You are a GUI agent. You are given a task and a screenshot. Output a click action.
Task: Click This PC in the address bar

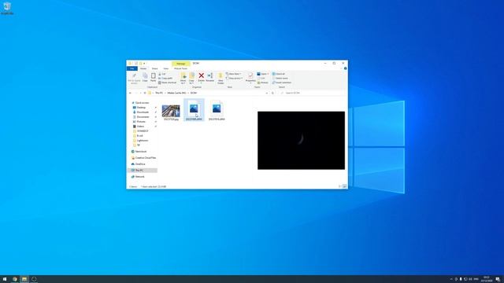pos(159,93)
